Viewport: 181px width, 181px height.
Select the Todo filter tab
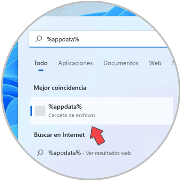click(41, 63)
